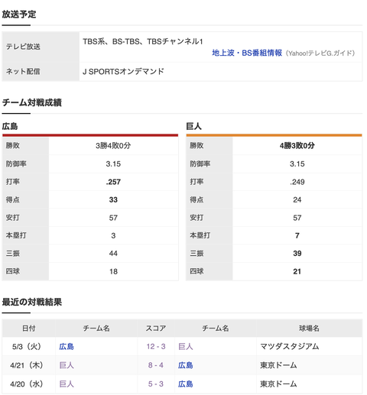
Task: Click the 球場名 column header
Action: (309, 329)
